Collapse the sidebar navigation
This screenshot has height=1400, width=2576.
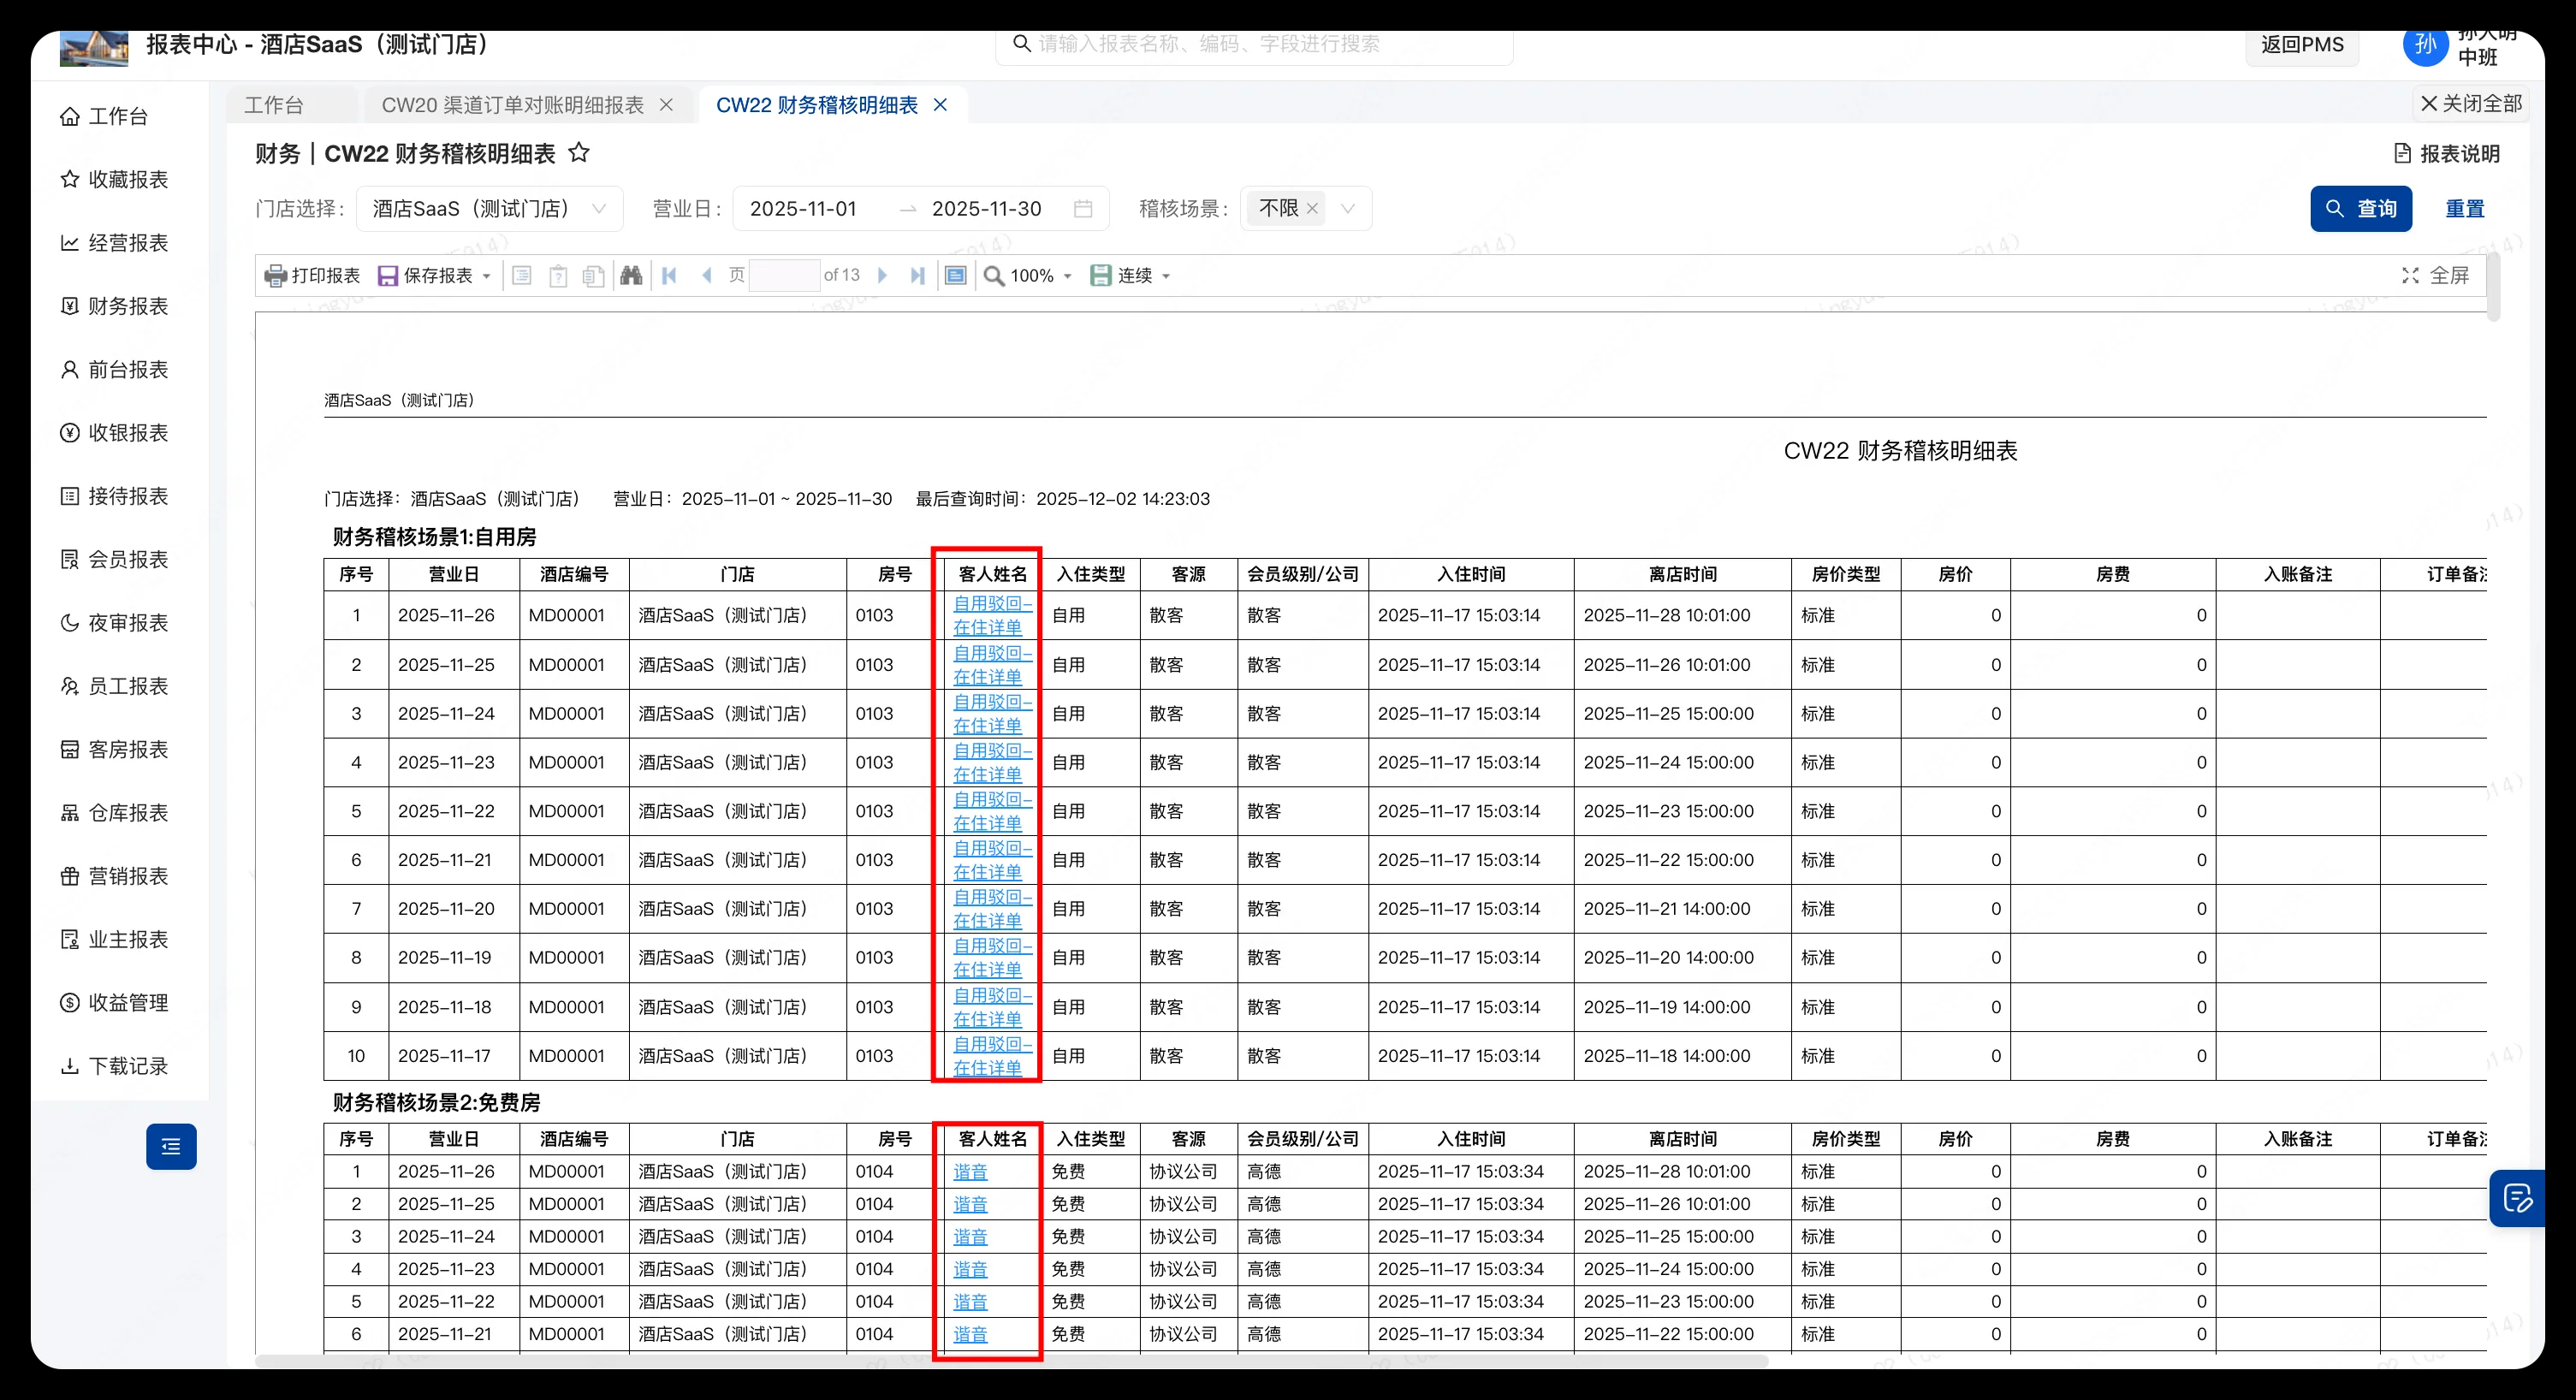click(x=171, y=1146)
